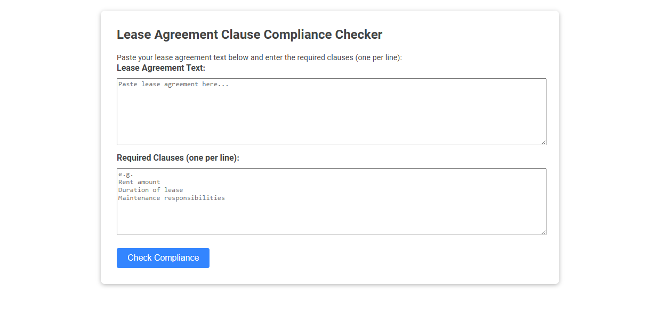Click the 'e.g.' placeholder line

[x=126, y=173]
